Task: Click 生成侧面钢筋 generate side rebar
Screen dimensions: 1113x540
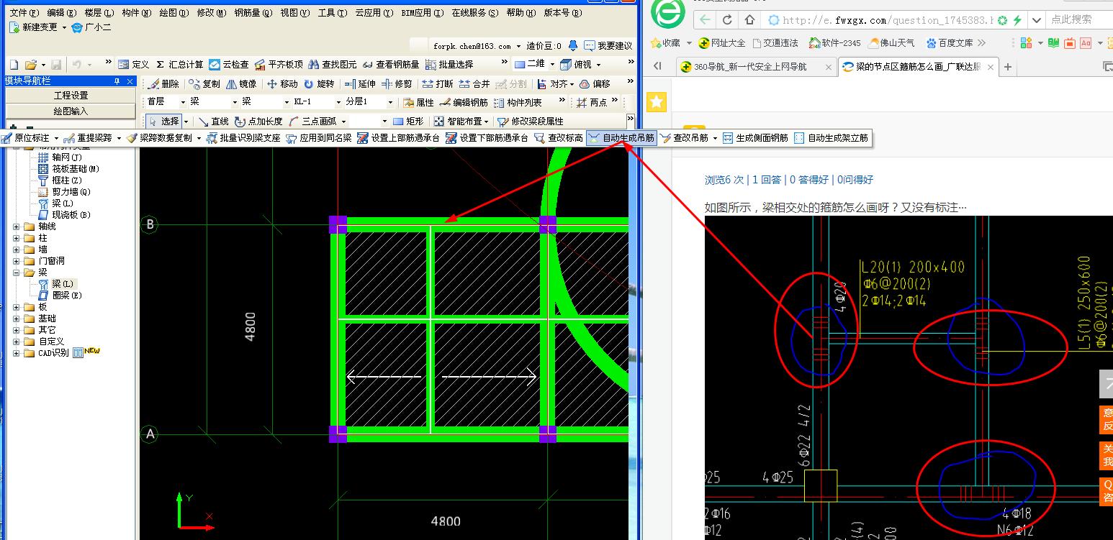Action: coord(755,137)
